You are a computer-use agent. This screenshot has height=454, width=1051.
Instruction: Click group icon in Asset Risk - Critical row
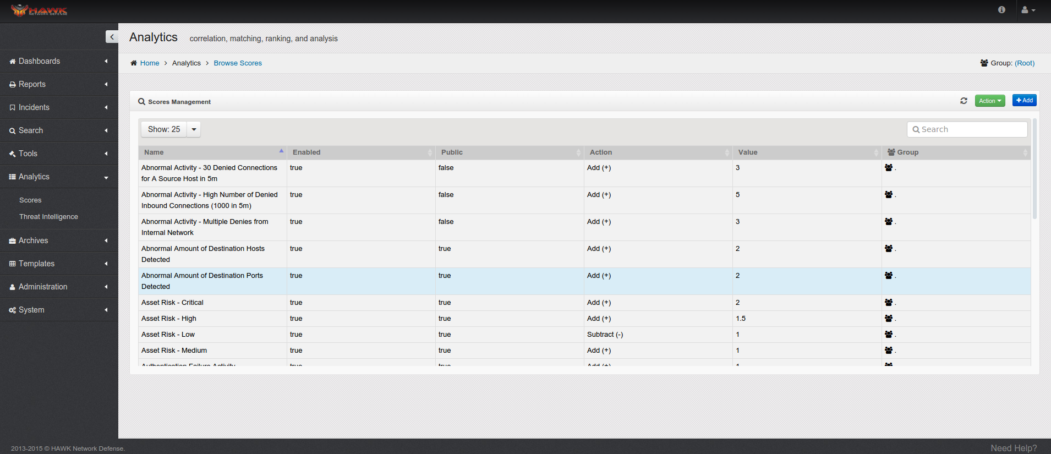pos(889,303)
